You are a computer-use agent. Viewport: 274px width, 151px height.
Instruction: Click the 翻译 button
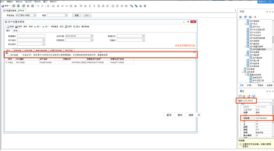169,115
